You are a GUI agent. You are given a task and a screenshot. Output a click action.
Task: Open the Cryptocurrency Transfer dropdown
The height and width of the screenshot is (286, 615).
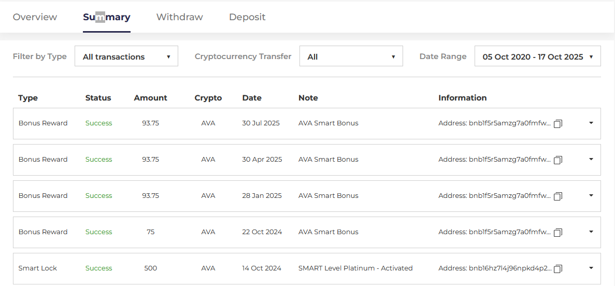pos(351,56)
